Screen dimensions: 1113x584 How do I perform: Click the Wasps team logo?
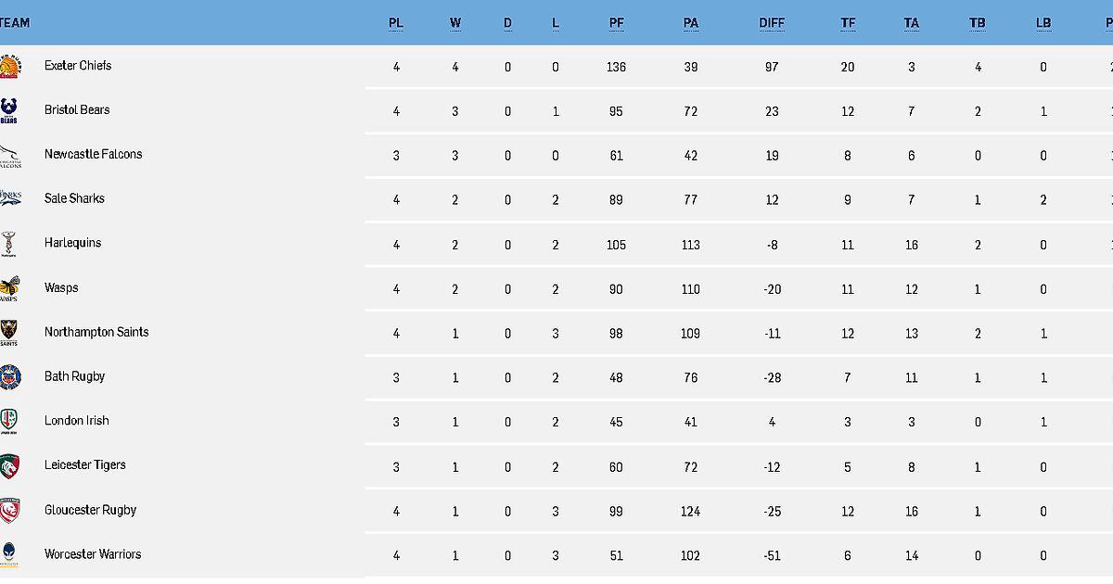(8, 289)
